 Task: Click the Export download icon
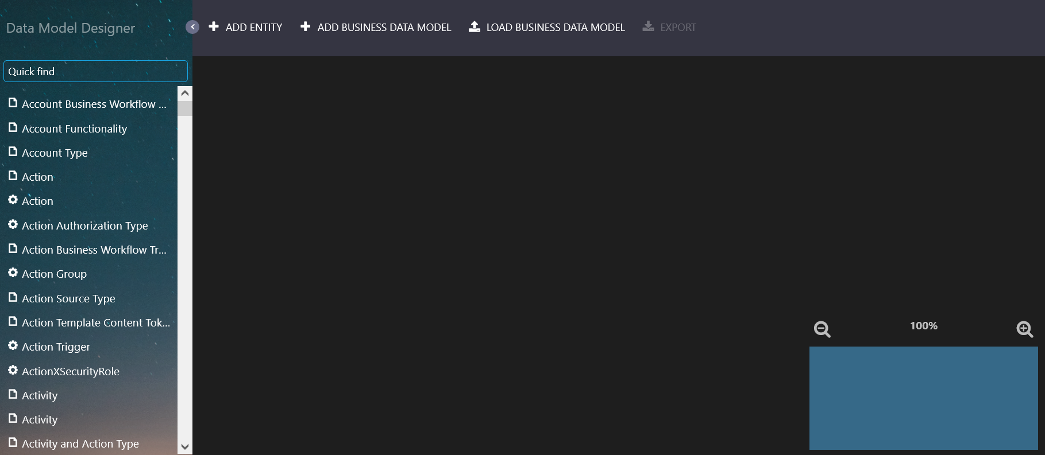[x=648, y=27]
